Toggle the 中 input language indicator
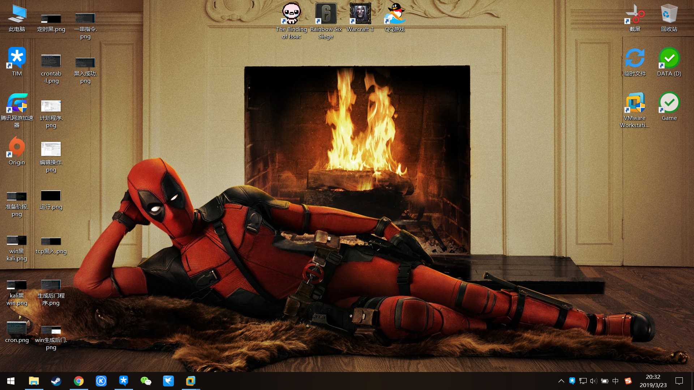This screenshot has width=694, height=390. (x=616, y=381)
